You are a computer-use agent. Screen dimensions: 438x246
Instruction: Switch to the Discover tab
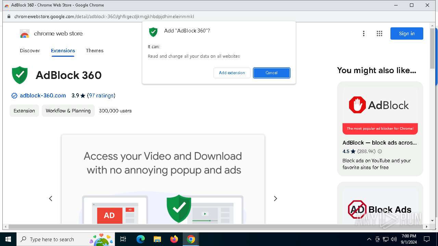coord(30,51)
